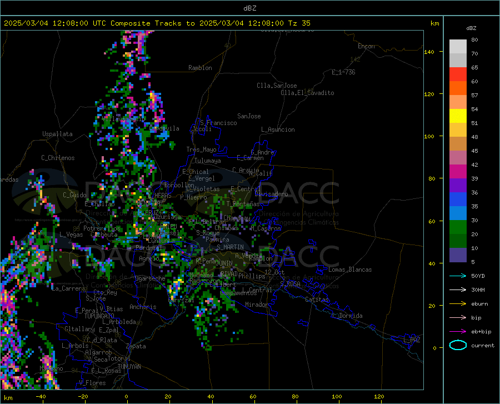500x404 pixels.
Task: Select the light blue 30 dBZ swatch
Action: pyautogui.click(x=458, y=213)
